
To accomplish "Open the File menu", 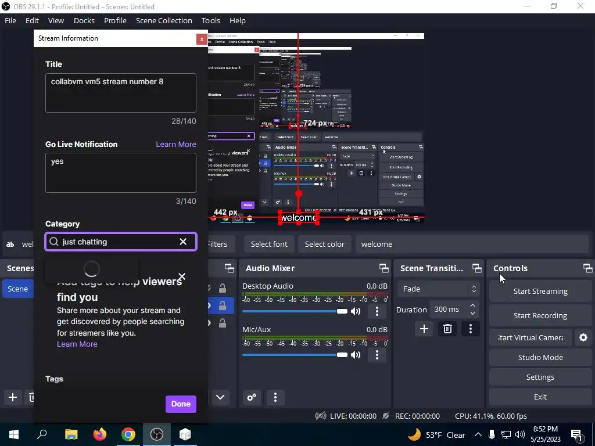I will tap(10, 20).
